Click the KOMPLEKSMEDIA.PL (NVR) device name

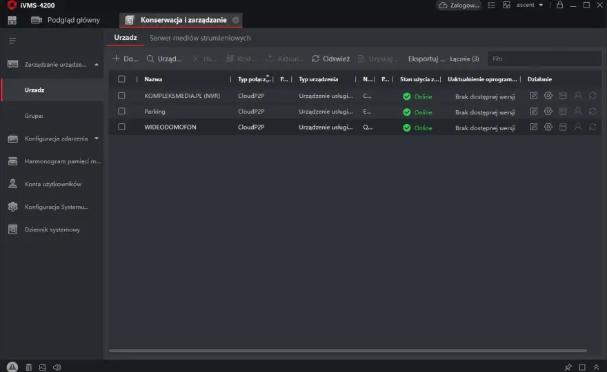tap(182, 96)
